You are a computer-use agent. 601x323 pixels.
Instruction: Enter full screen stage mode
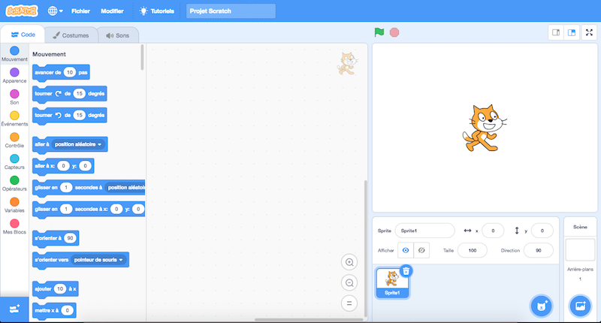tap(589, 32)
